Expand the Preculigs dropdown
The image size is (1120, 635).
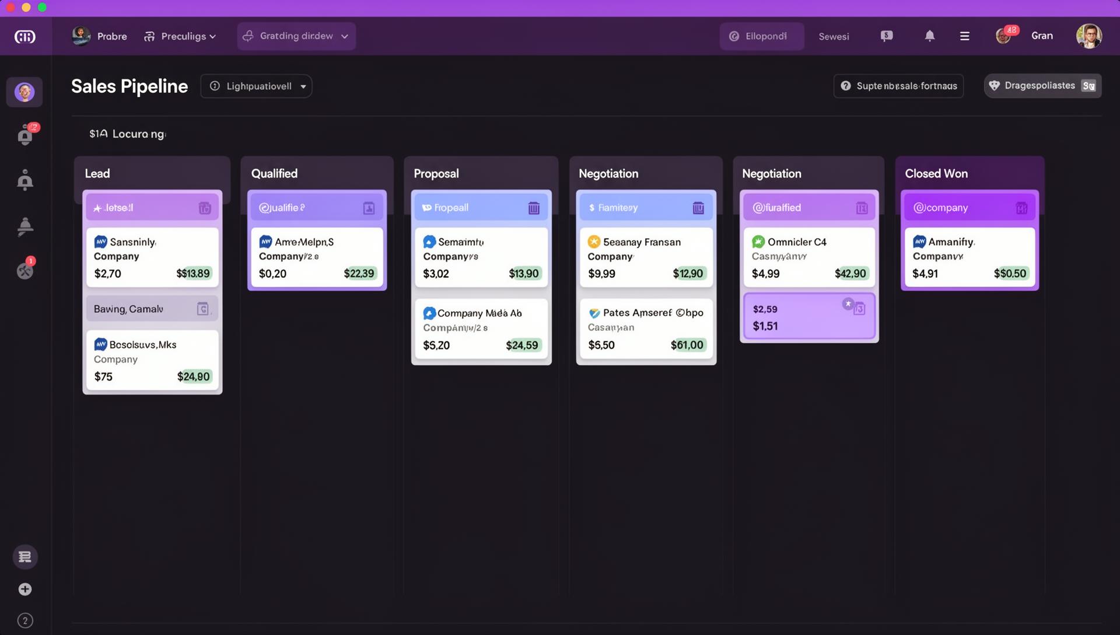click(x=180, y=36)
